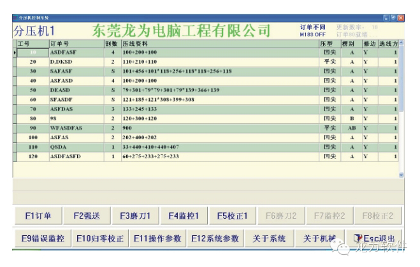Open E4监控1 monitoring panel
Screen dimensions: 420x267
click(x=184, y=216)
